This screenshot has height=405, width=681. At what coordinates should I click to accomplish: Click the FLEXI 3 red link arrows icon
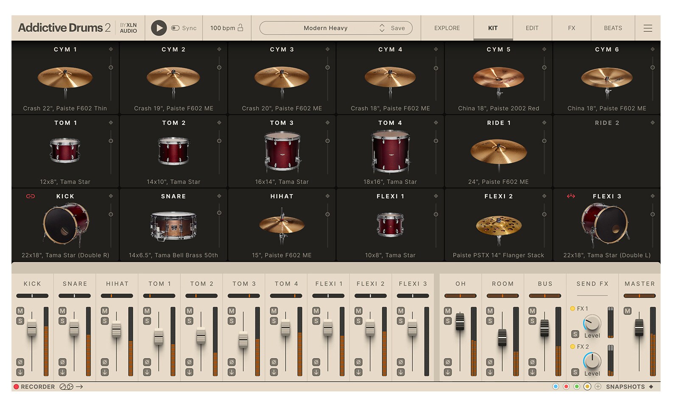[x=571, y=196]
